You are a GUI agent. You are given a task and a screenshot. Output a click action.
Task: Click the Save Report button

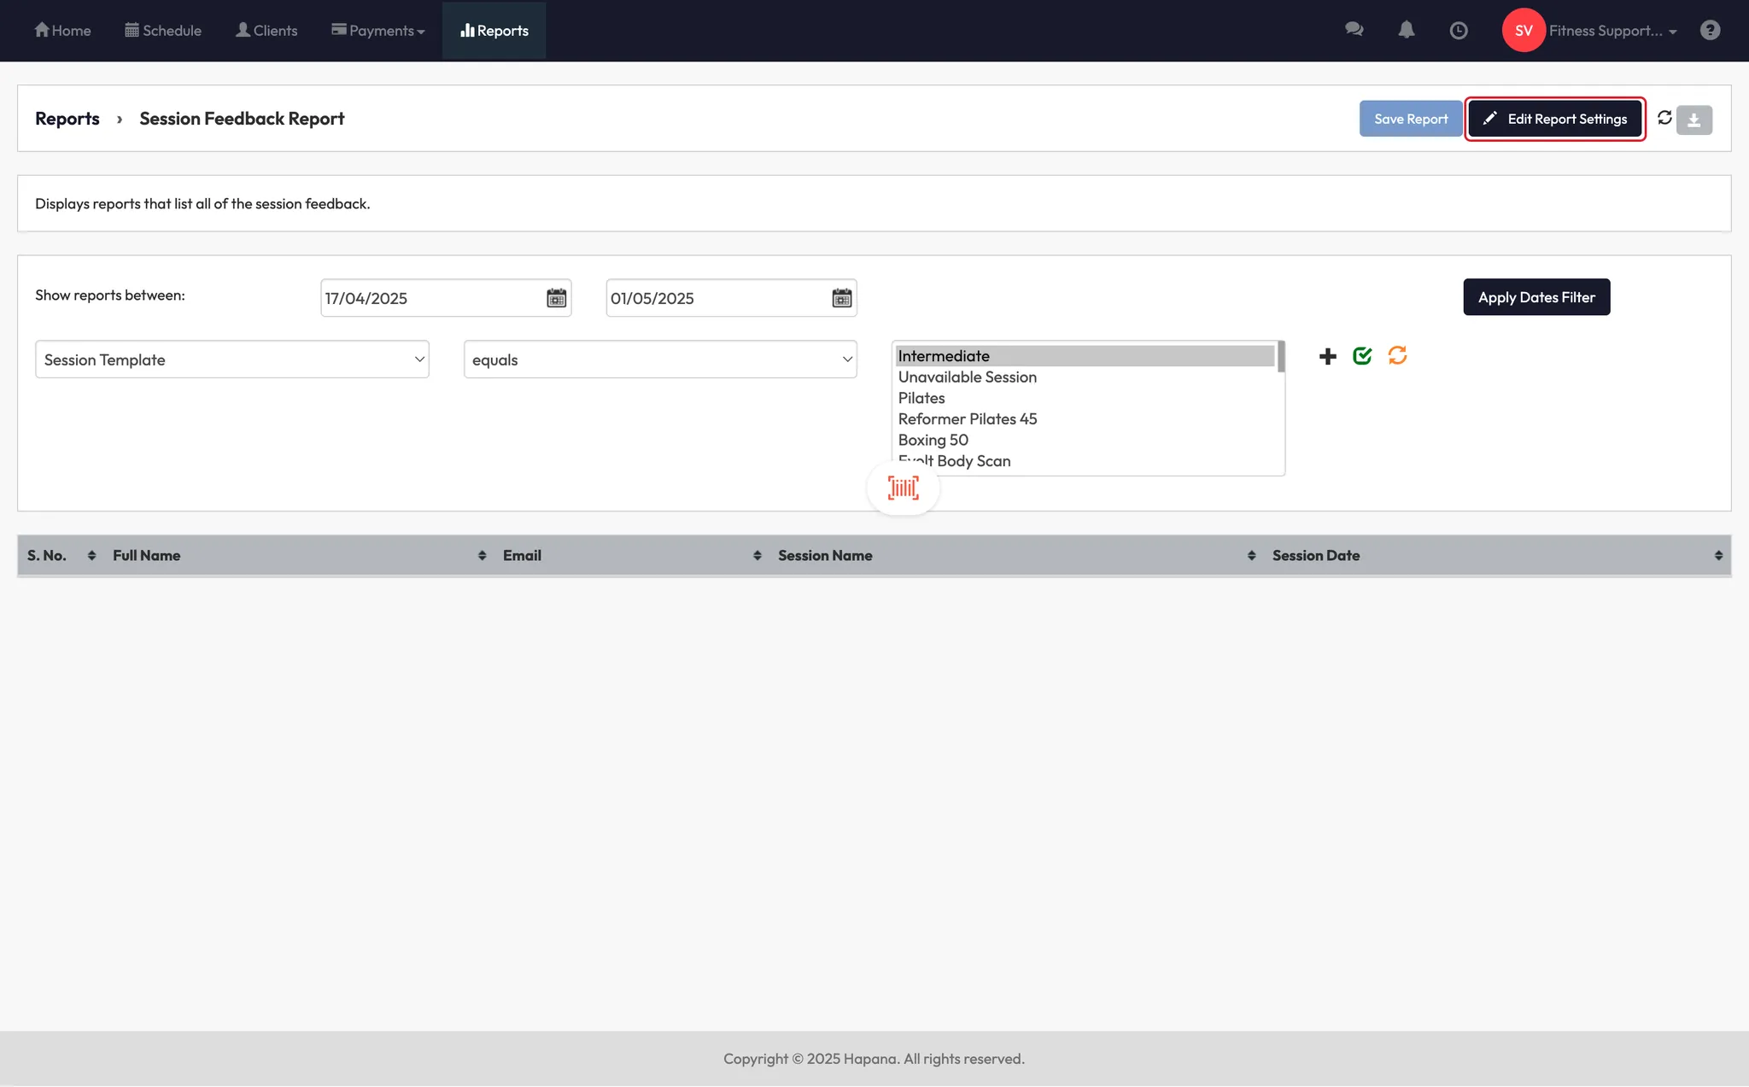(x=1410, y=119)
